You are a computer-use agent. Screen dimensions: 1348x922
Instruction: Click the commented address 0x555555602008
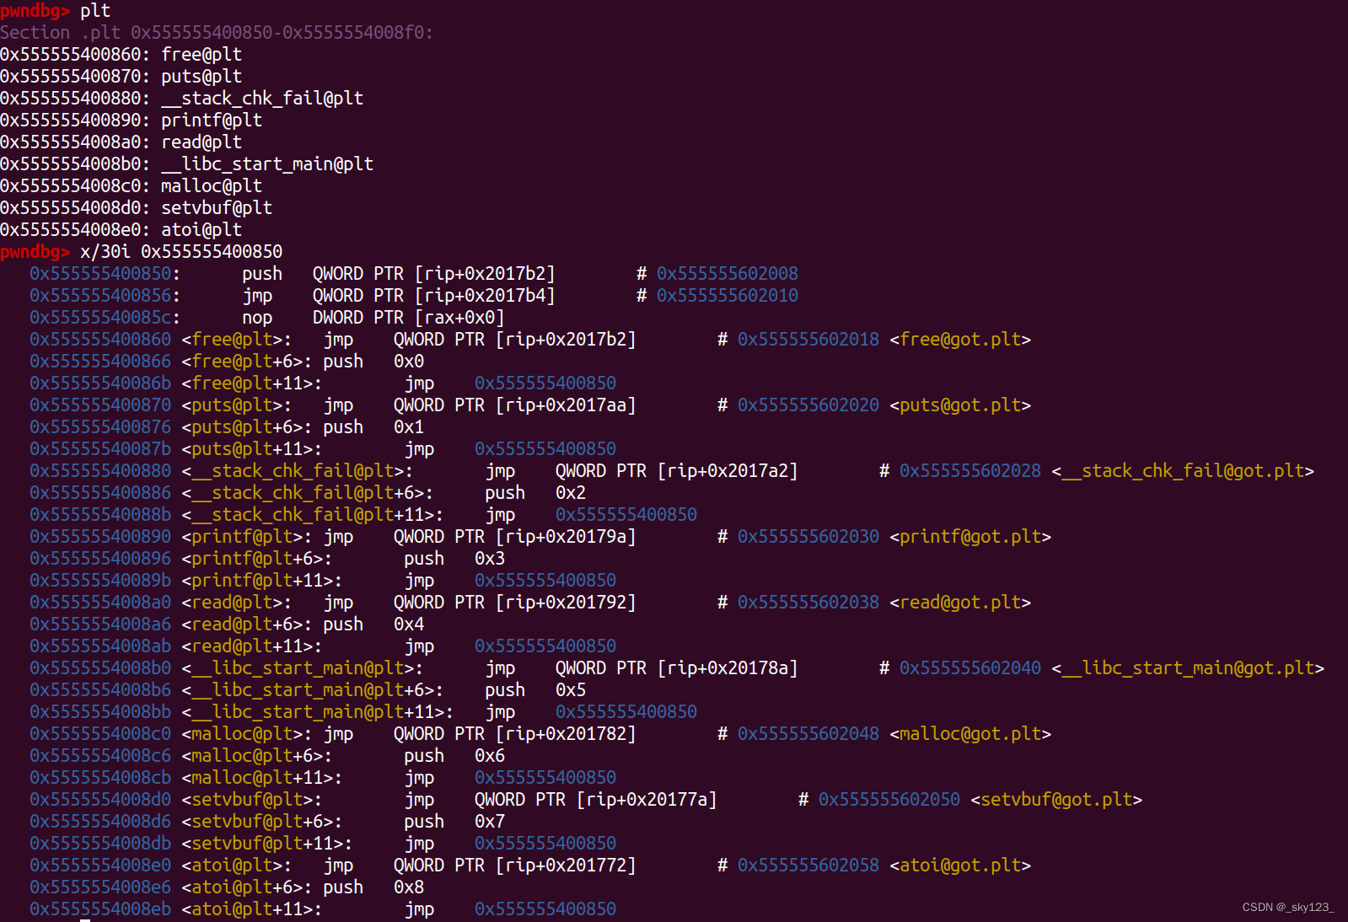[x=727, y=274]
